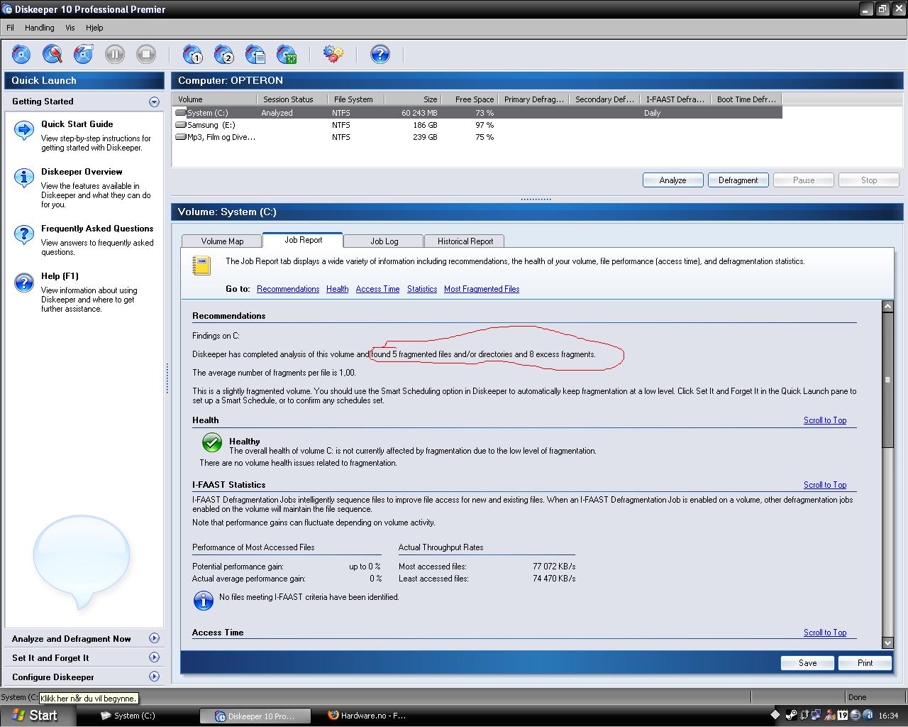Click Scroll to Top in Health section

click(825, 420)
